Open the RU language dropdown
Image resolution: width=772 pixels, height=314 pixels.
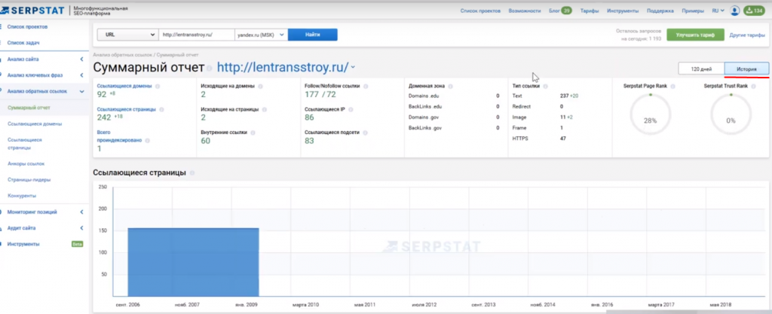point(718,11)
